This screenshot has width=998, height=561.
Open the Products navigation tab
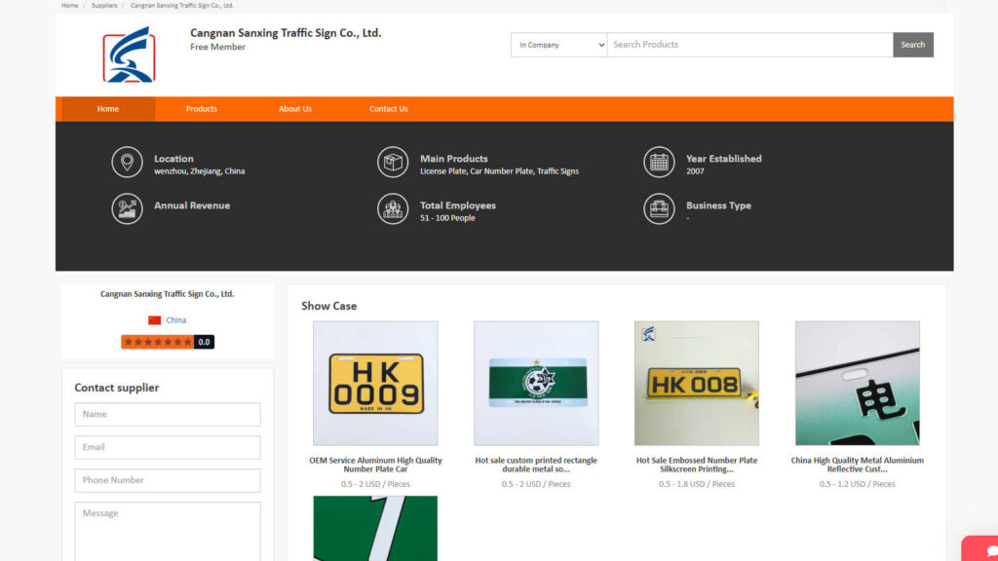point(201,109)
